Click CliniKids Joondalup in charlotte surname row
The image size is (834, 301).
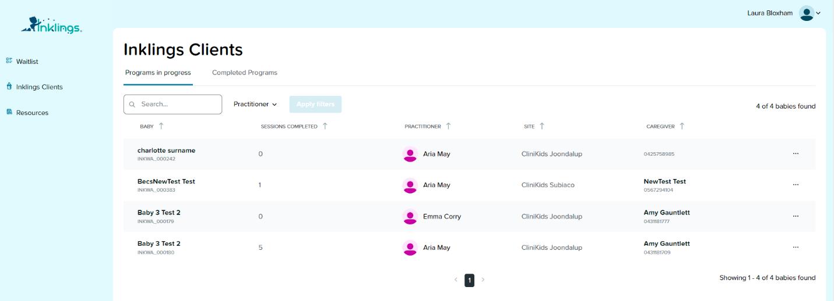pyautogui.click(x=551, y=154)
